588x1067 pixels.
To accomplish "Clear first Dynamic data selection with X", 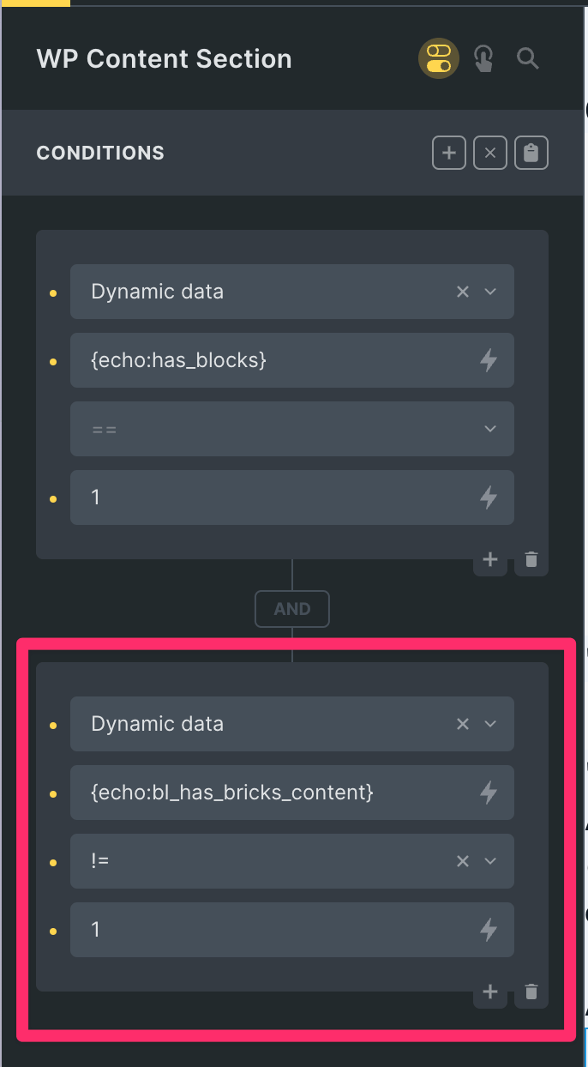I will (463, 292).
